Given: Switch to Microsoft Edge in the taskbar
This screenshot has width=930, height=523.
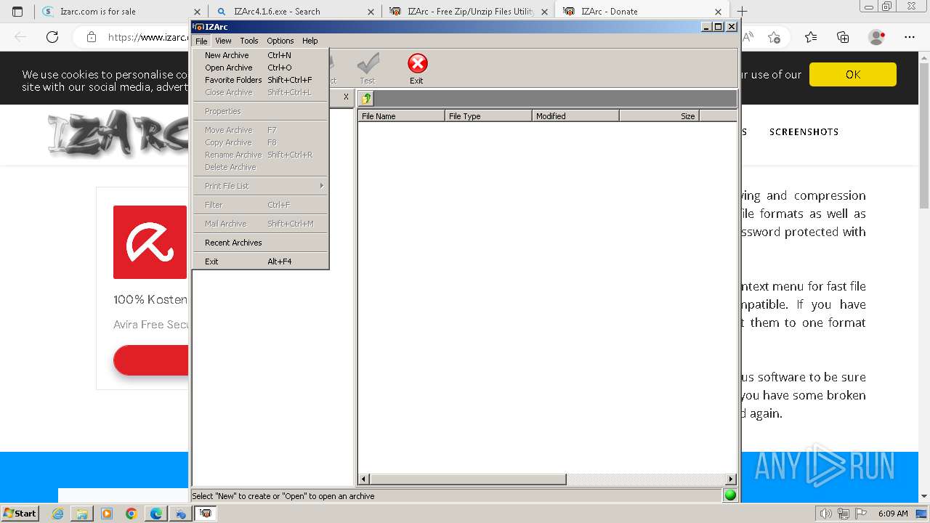Looking at the screenshot, I should point(156,514).
